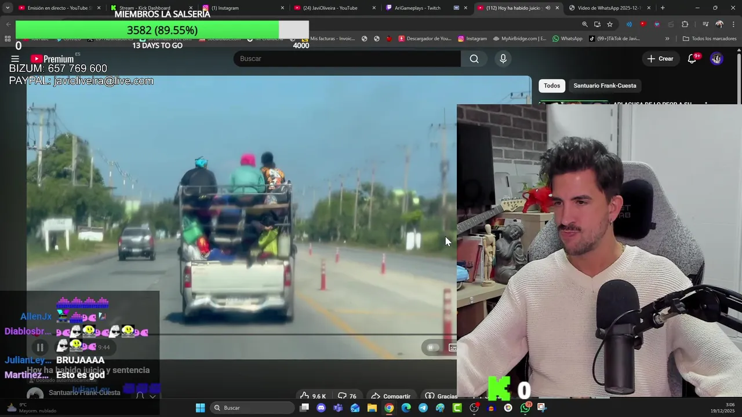Toggle subtitles button in video player

pos(453,348)
